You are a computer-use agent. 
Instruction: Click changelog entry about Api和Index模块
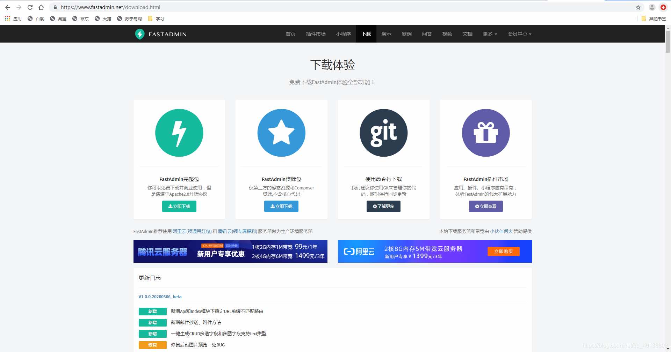[217, 312]
